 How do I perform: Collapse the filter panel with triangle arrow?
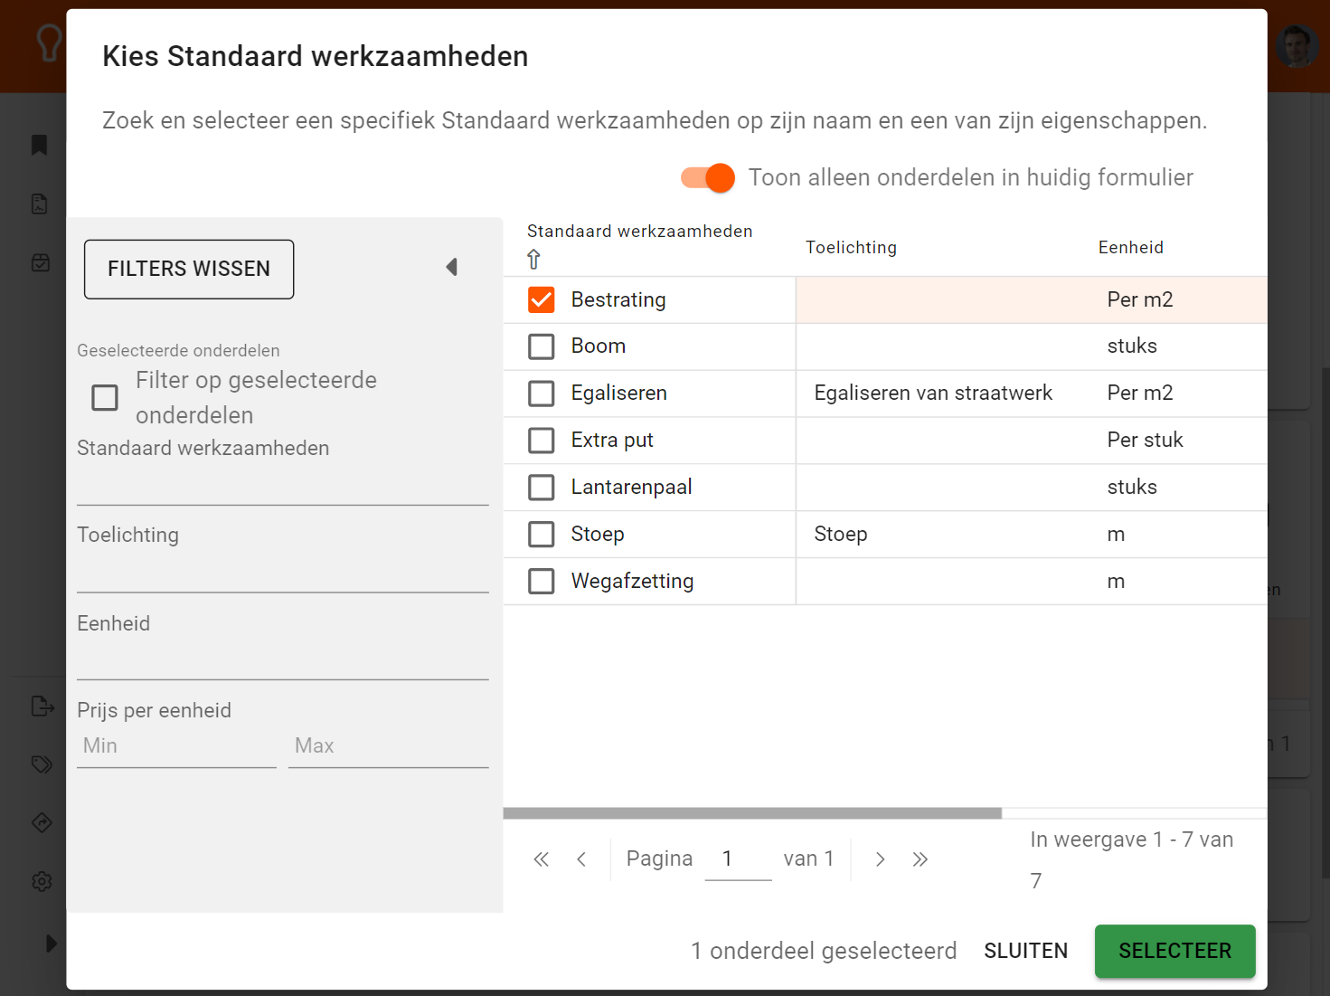(452, 267)
